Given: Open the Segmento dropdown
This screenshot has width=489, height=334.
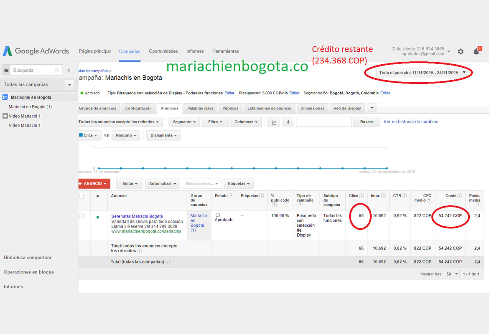Looking at the screenshot, I should [x=184, y=122].
